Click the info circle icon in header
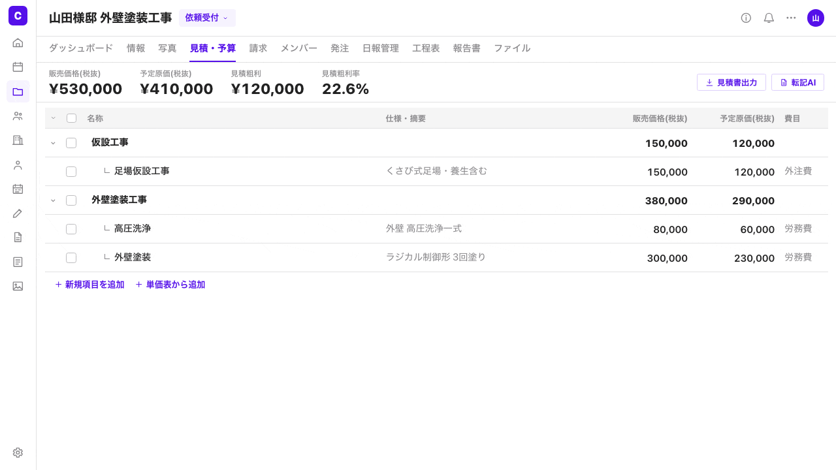 [746, 18]
